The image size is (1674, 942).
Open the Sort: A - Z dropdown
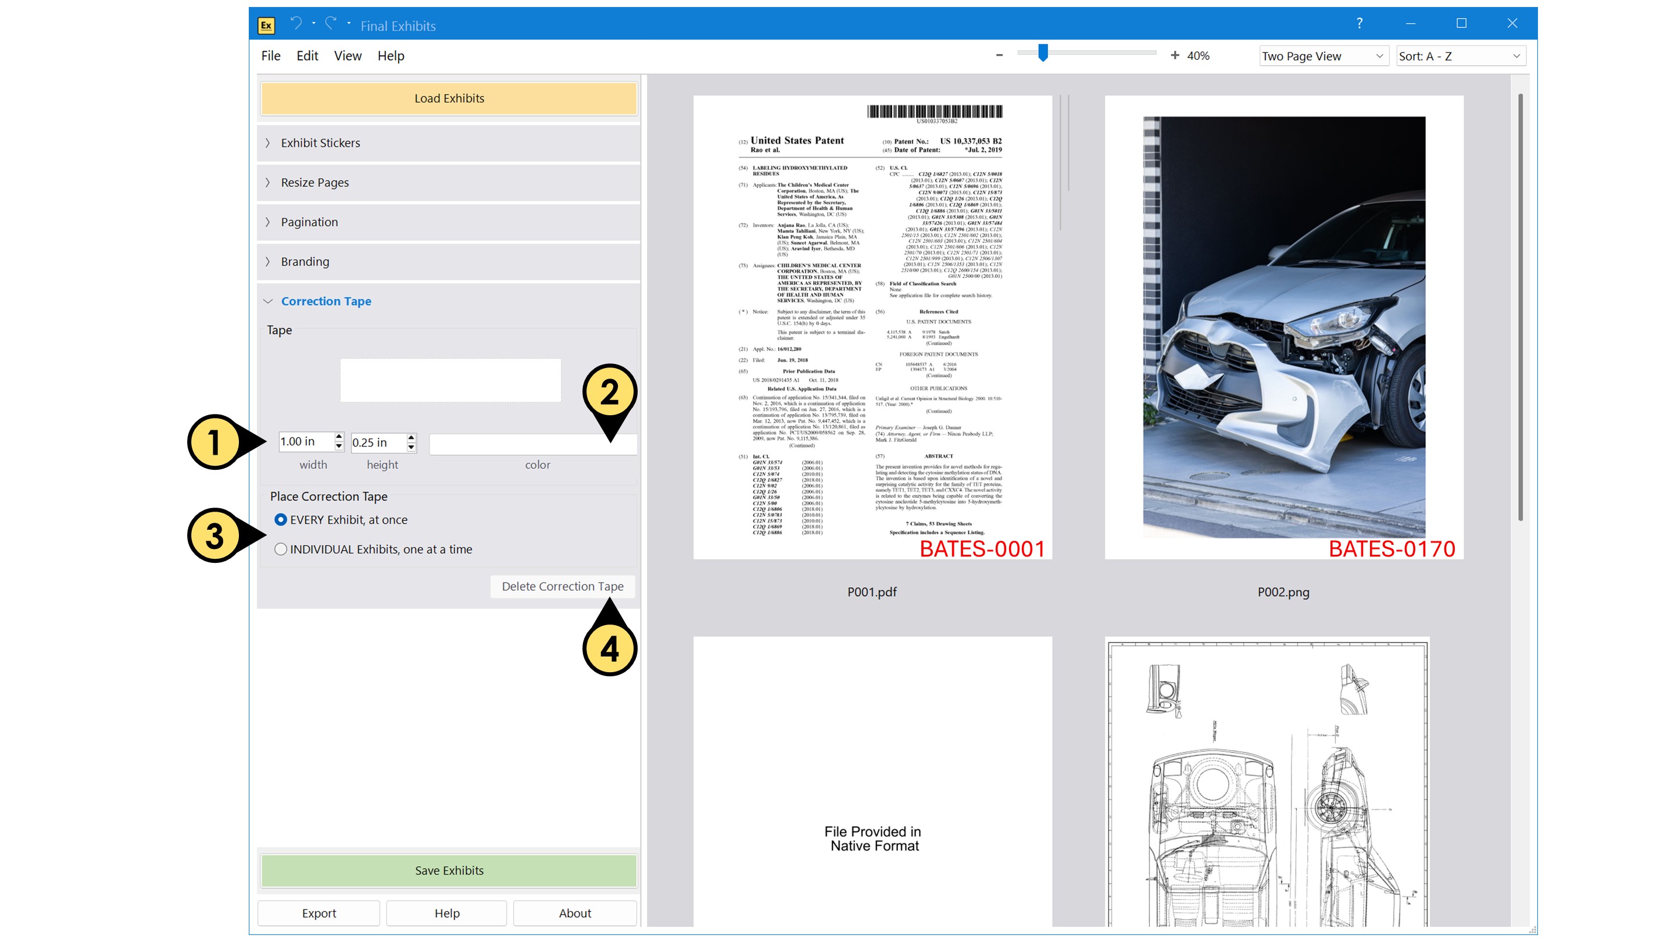(x=1460, y=56)
